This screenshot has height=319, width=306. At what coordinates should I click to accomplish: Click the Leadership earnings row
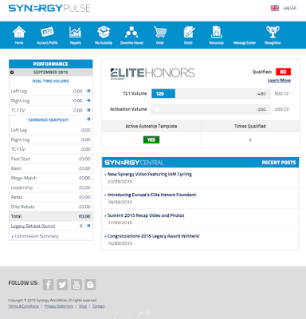(51, 187)
